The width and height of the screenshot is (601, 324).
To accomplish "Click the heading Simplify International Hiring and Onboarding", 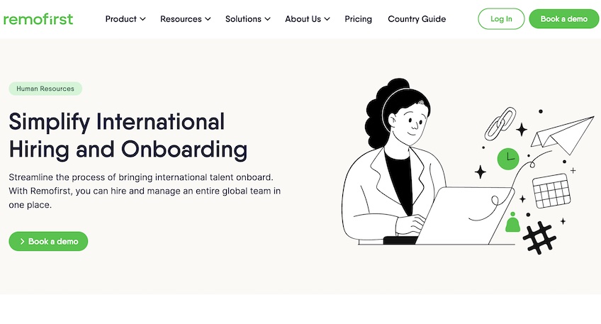I will pyautogui.click(x=128, y=135).
